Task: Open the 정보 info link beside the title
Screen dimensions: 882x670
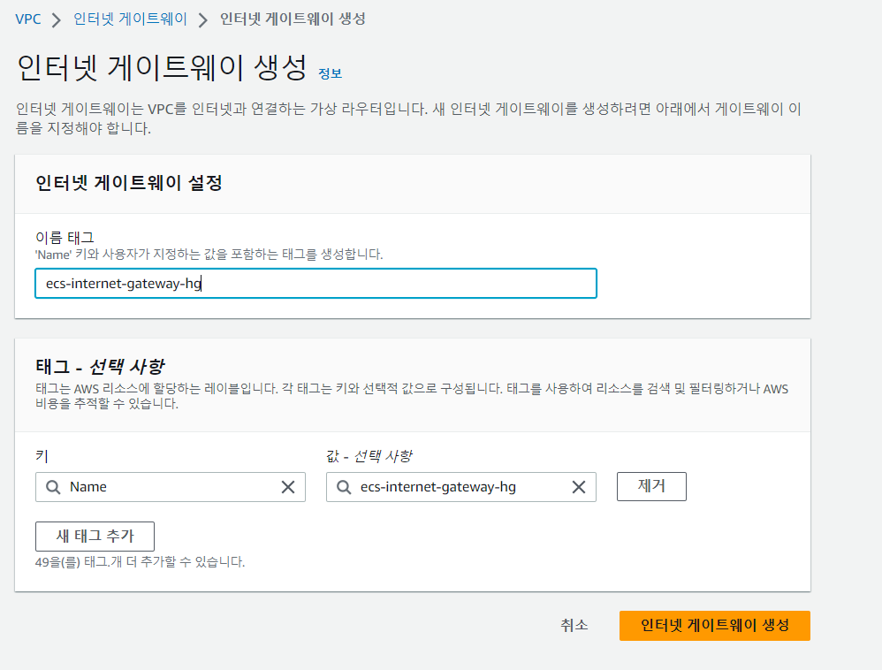Action: point(331,73)
